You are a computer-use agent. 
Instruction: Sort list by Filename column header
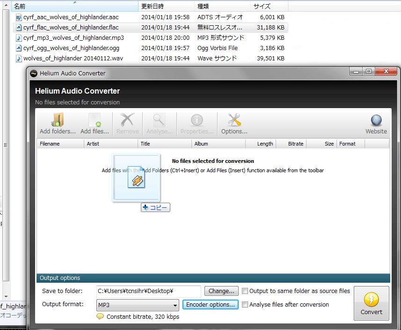60,144
